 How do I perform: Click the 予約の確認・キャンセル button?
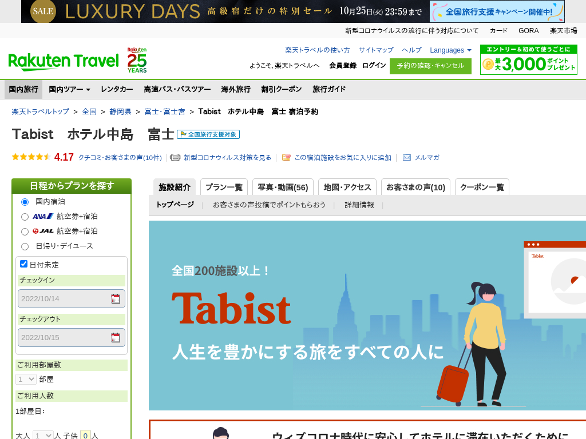pyautogui.click(x=430, y=66)
